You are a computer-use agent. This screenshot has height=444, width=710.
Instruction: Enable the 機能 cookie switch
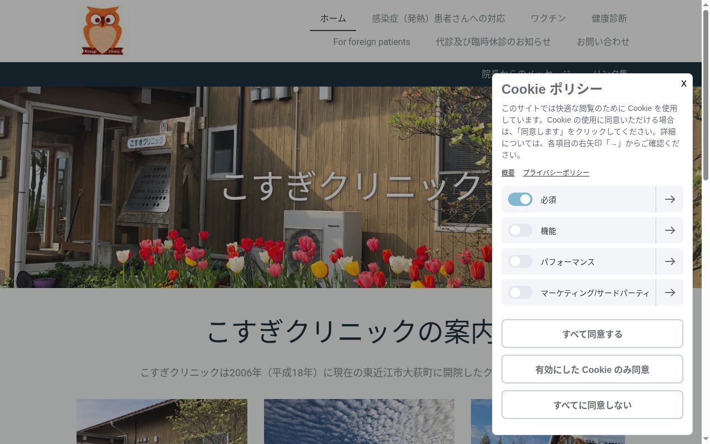(x=520, y=230)
